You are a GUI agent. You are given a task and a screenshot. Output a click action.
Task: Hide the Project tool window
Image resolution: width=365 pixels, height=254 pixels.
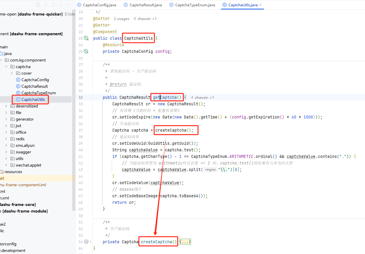(x=69, y=5)
